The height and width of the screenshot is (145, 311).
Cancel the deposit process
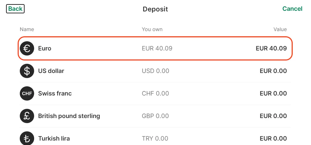pyautogui.click(x=292, y=9)
